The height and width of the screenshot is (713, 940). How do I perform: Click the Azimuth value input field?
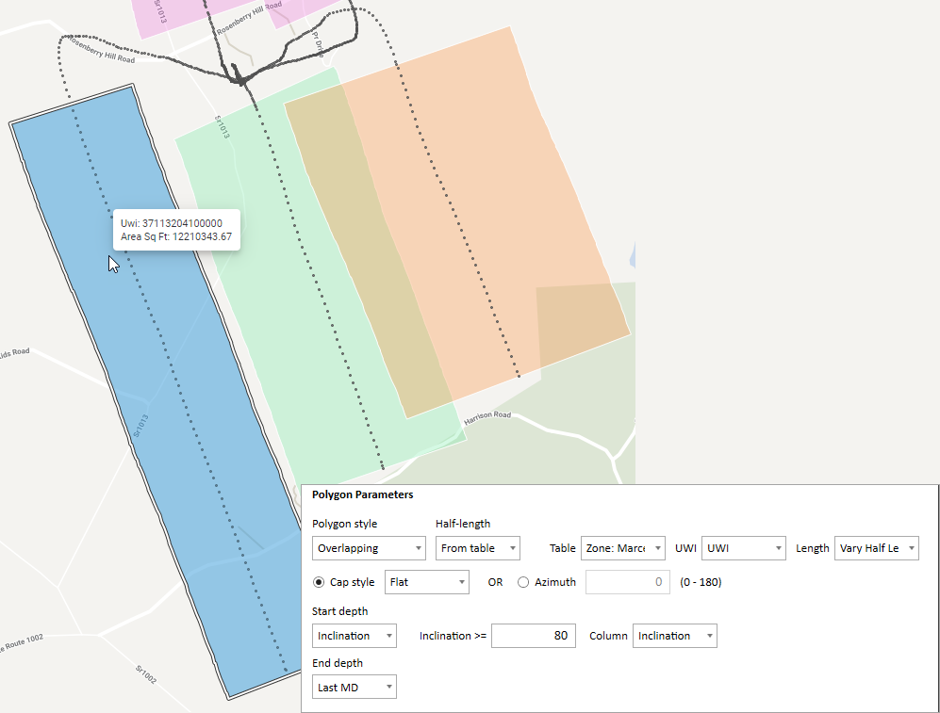pos(628,582)
